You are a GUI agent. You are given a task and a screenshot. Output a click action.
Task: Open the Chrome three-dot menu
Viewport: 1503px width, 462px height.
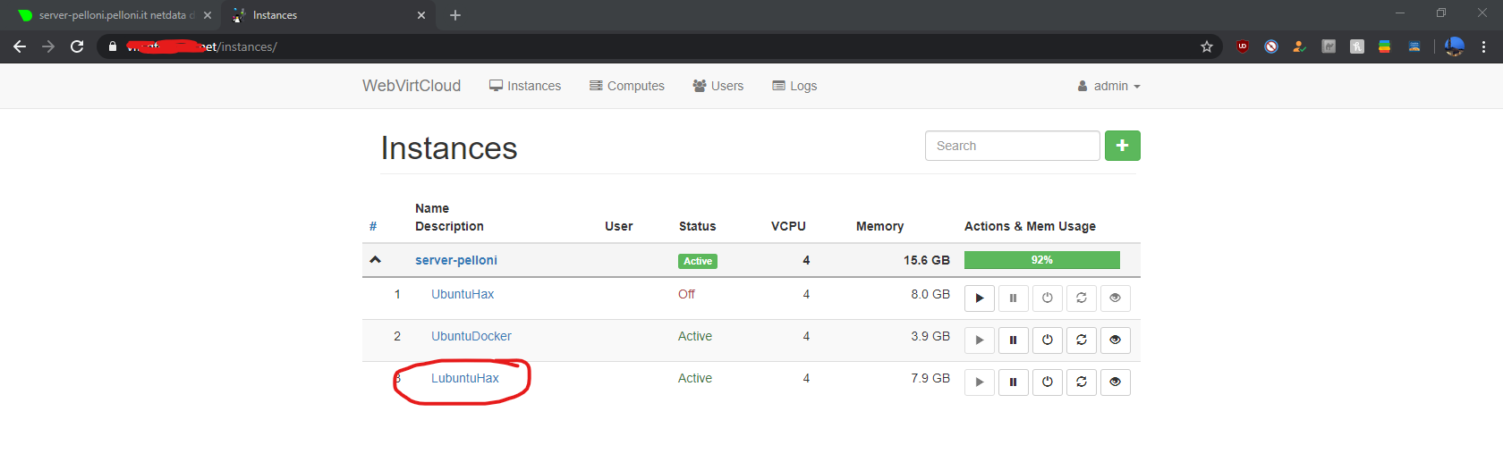[x=1483, y=46]
